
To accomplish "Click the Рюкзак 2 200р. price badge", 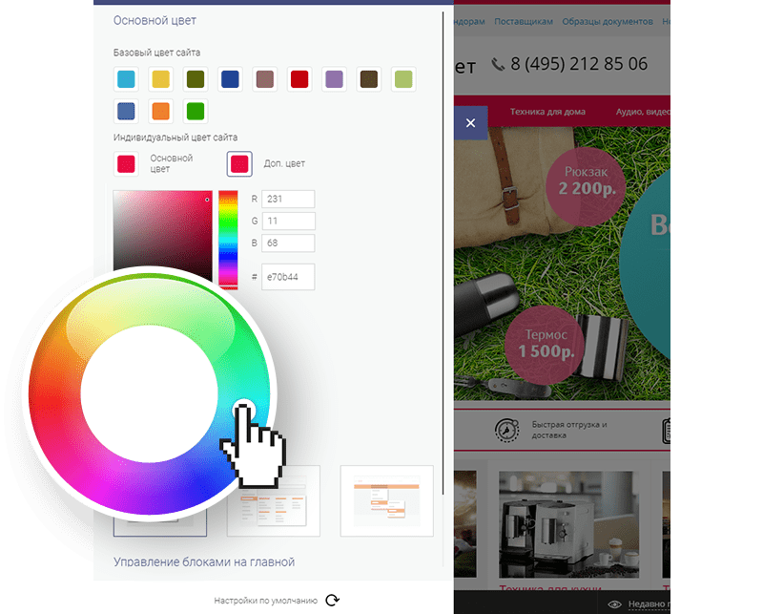I will [586, 186].
